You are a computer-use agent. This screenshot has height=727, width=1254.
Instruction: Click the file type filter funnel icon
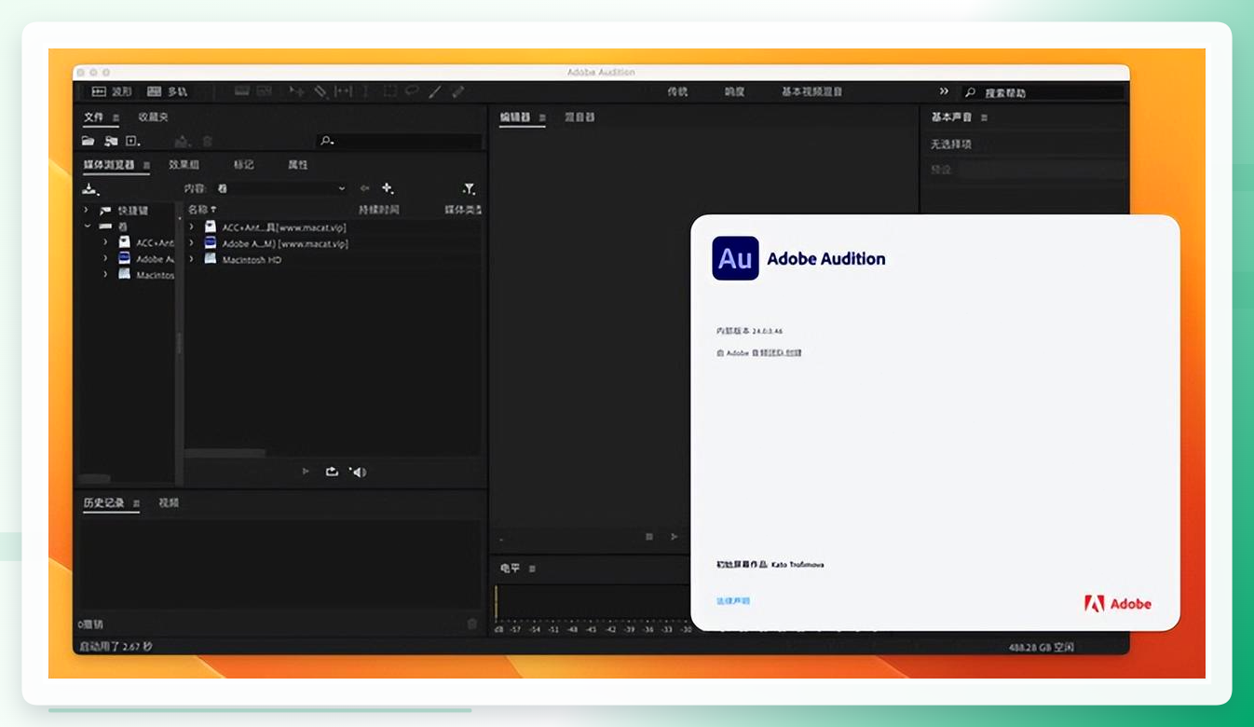pyautogui.click(x=469, y=188)
